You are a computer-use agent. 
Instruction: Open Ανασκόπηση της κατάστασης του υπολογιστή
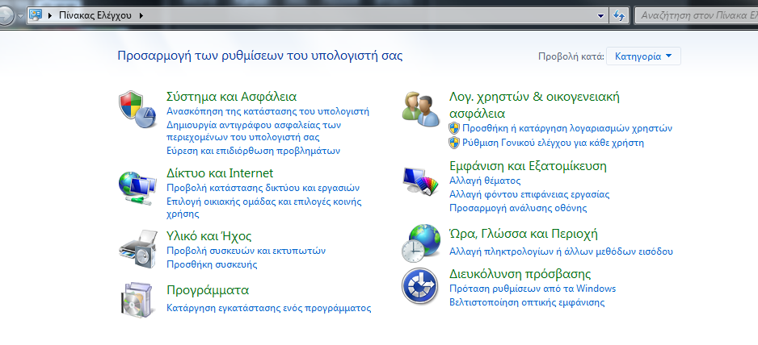coord(267,111)
